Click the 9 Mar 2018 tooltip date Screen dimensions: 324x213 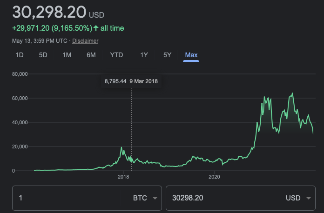143,81
